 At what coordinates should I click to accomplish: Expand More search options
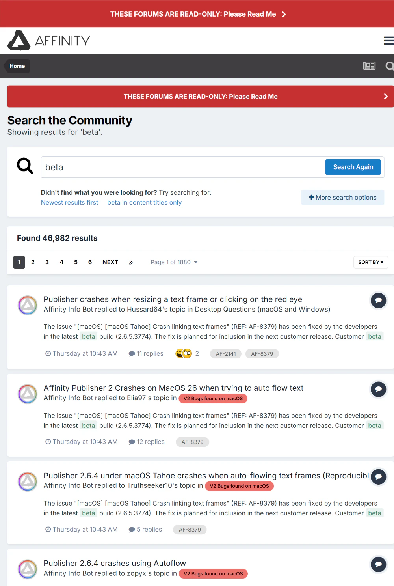click(x=343, y=197)
